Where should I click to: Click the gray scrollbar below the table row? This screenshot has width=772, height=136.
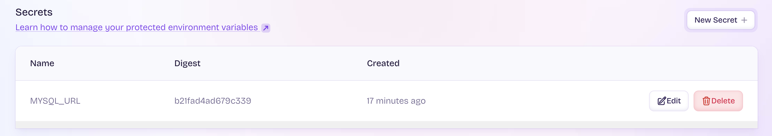tap(387, 125)
